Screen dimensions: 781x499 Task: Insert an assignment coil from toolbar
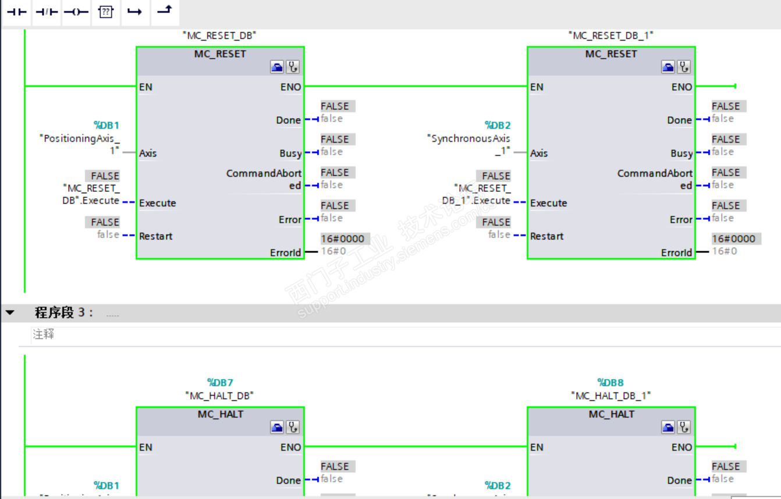76,12
